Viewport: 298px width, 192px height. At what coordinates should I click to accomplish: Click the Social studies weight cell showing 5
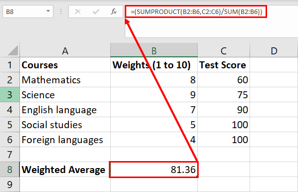pos(154,125)
